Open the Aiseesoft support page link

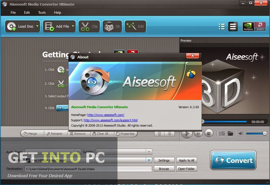[110, 120]
